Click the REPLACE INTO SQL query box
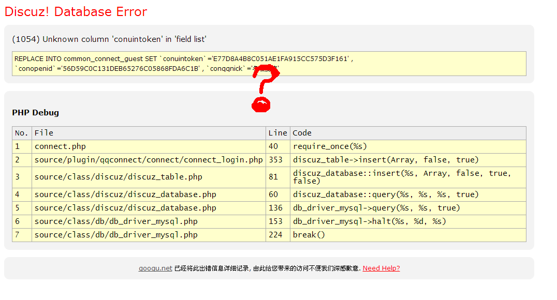The width and height of the screenshot is (557, 300). 269,64
